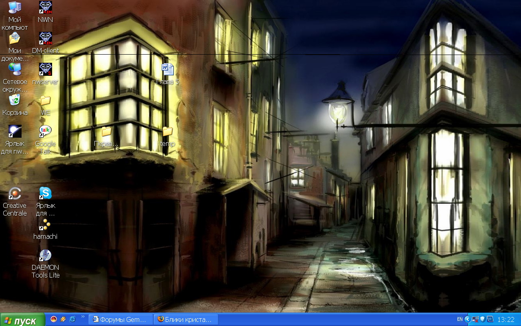Click the пуск Start button

coord(22,320)
